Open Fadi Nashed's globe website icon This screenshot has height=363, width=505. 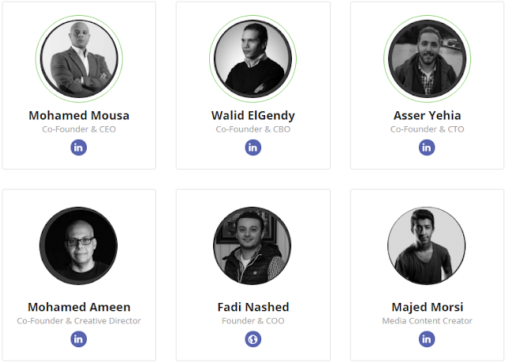tap(253, 339)
